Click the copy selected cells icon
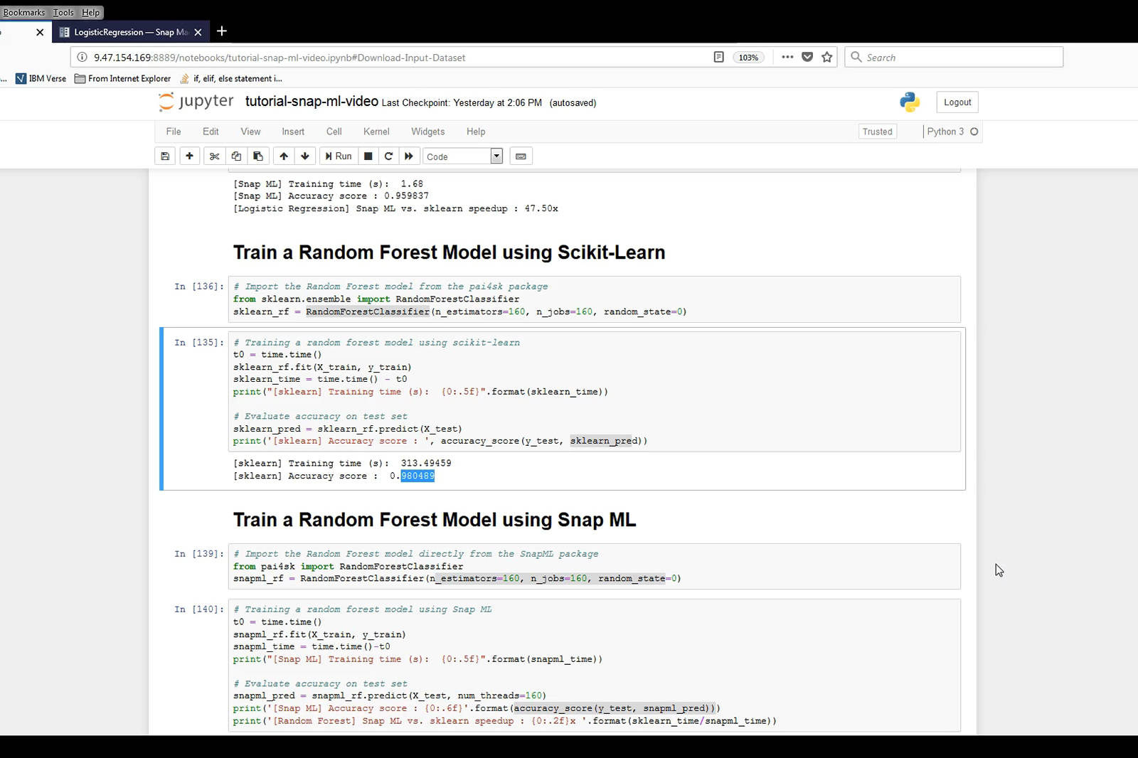This screenshot has height=758, width=1138. (x=236, y=156)
